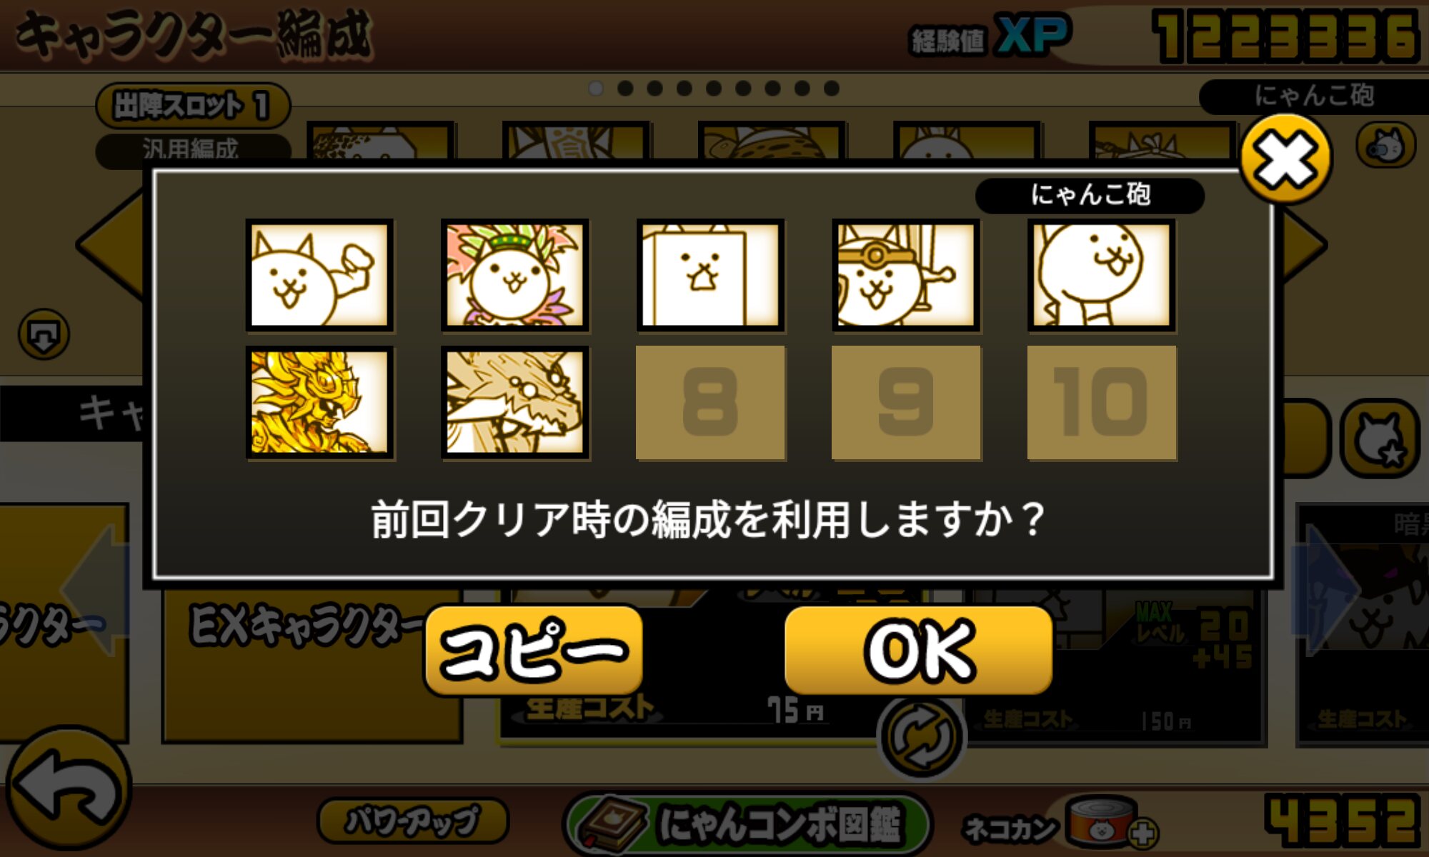Open the 出陣スロット 1 slot selector

pos(193,106)
